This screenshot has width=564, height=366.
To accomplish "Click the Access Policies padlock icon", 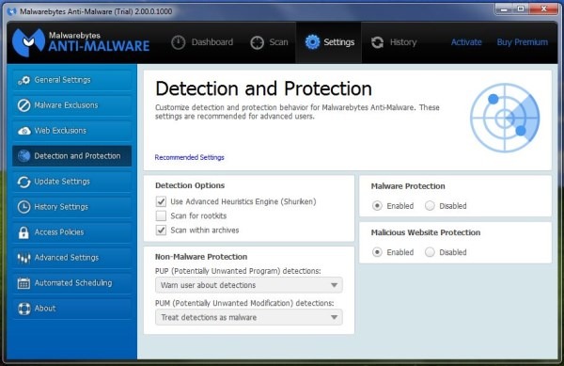I will pyautogui.click(x=23, y=232).
